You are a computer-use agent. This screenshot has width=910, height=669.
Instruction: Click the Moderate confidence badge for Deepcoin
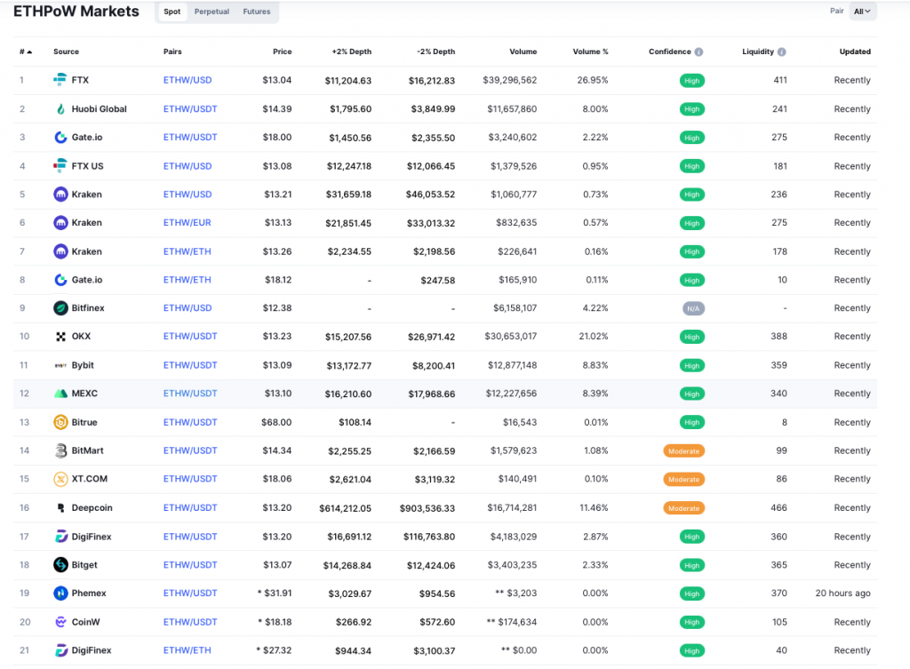coord(683,508)
